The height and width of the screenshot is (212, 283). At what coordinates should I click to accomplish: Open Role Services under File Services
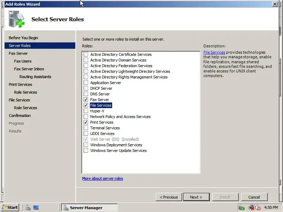point(25,108)
